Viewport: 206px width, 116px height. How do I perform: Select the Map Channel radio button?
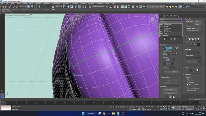(x=187, y=28)
